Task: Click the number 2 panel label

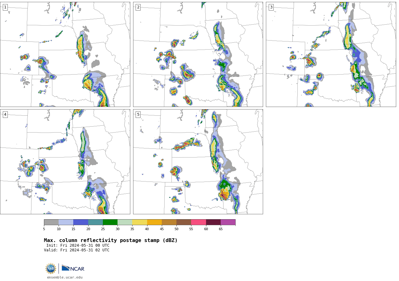Action: point(138,7)
